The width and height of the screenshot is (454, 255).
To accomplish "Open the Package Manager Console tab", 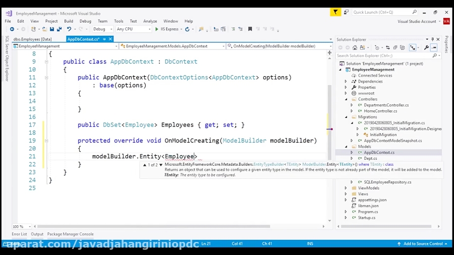I will coord(70,234).
